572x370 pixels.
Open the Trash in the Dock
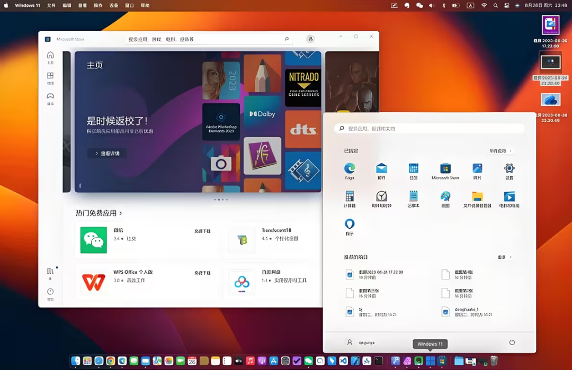point(494,361)
